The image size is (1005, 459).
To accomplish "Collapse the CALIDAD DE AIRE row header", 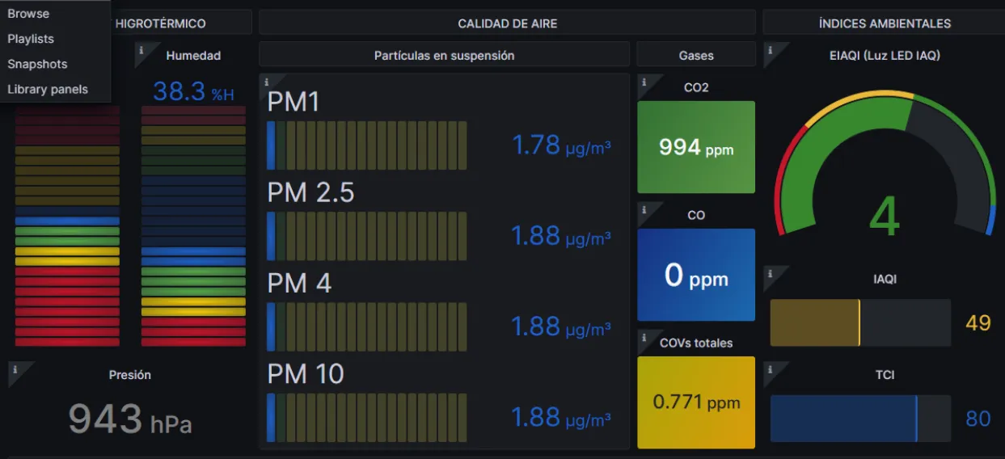I will coord(507,23).
